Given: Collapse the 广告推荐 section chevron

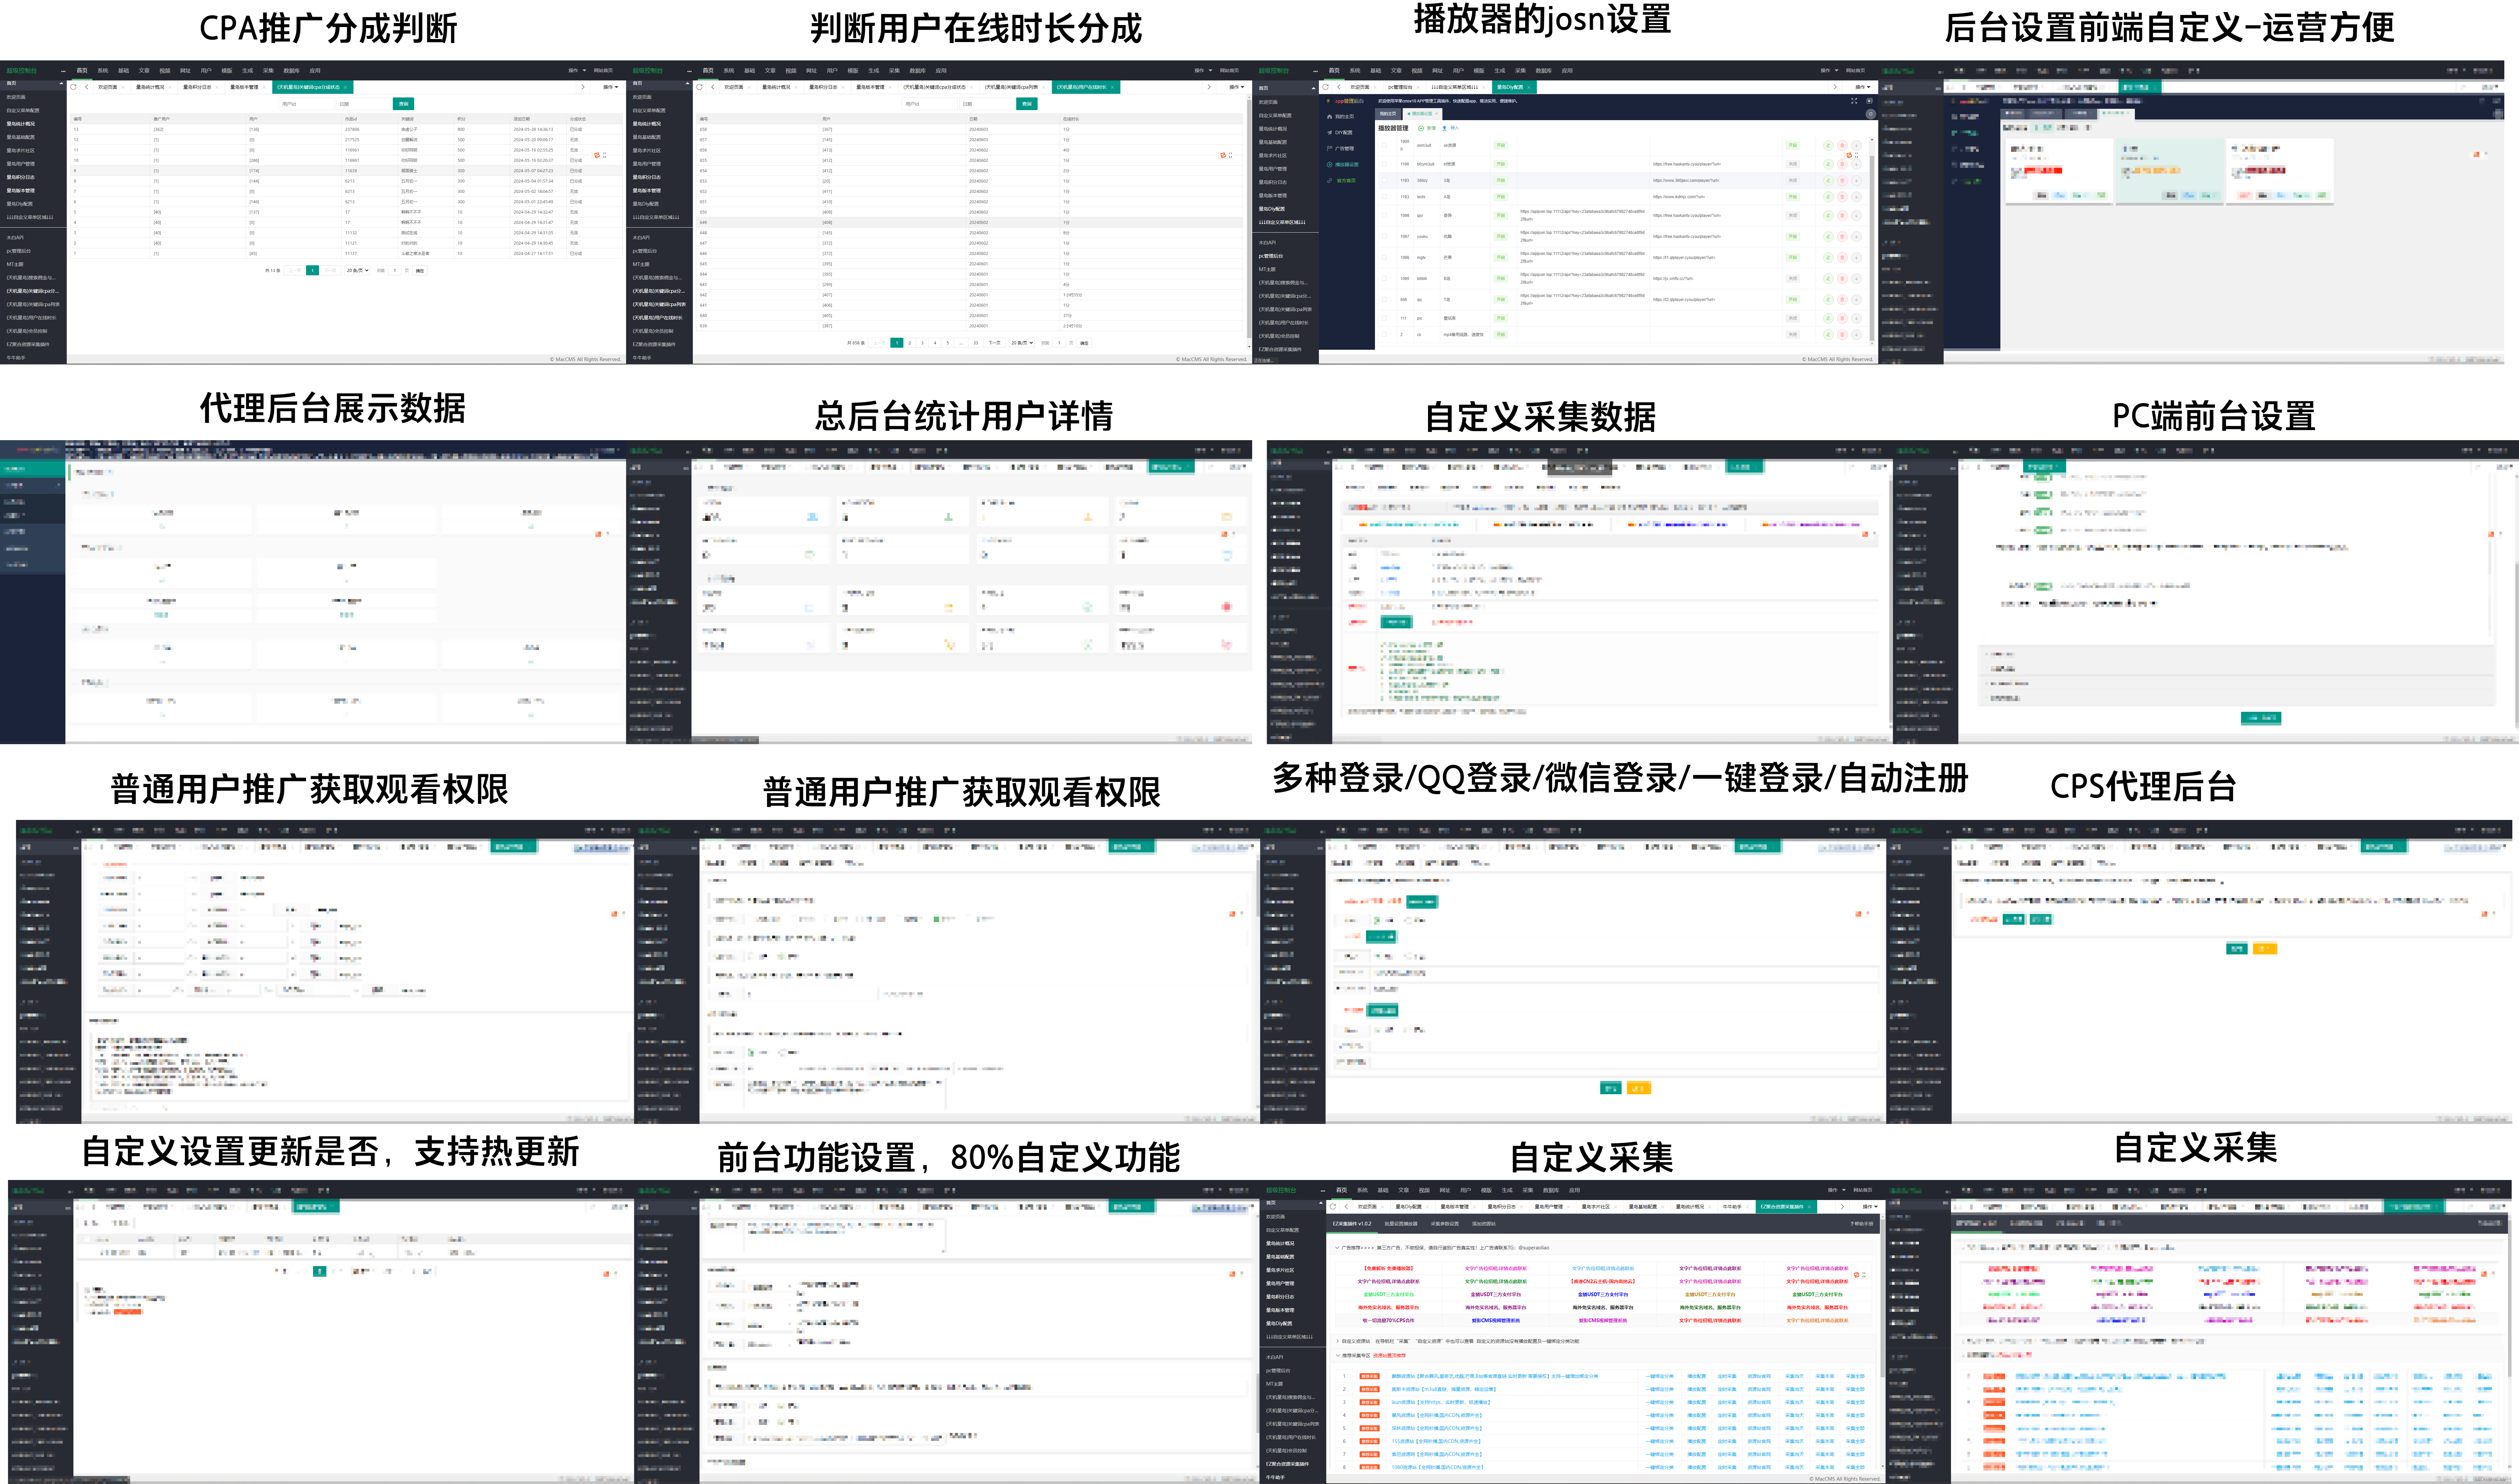Looking at the screenshot, I should 1337,1248.
